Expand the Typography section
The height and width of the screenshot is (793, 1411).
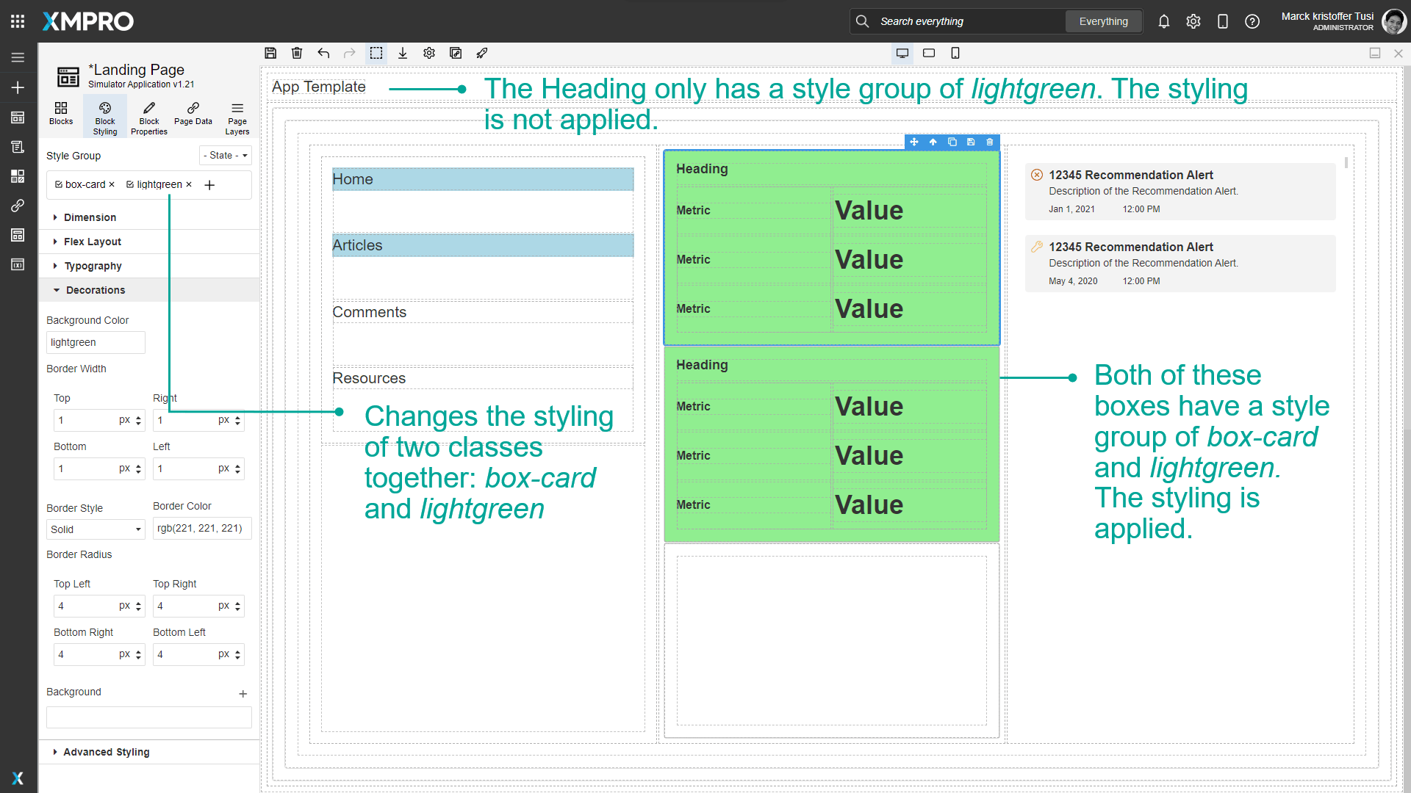click(x=149, y=266)
